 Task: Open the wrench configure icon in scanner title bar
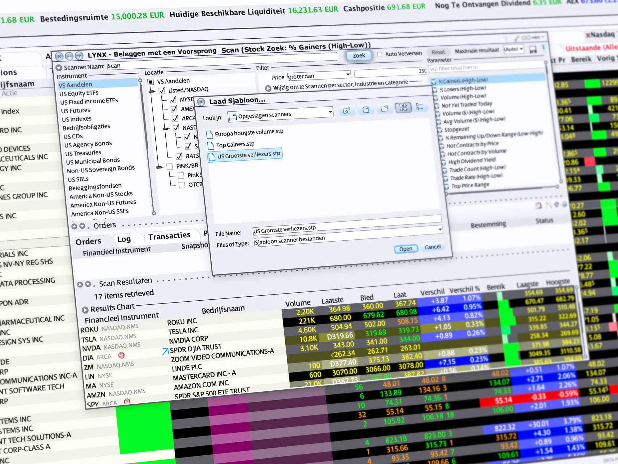516,39
